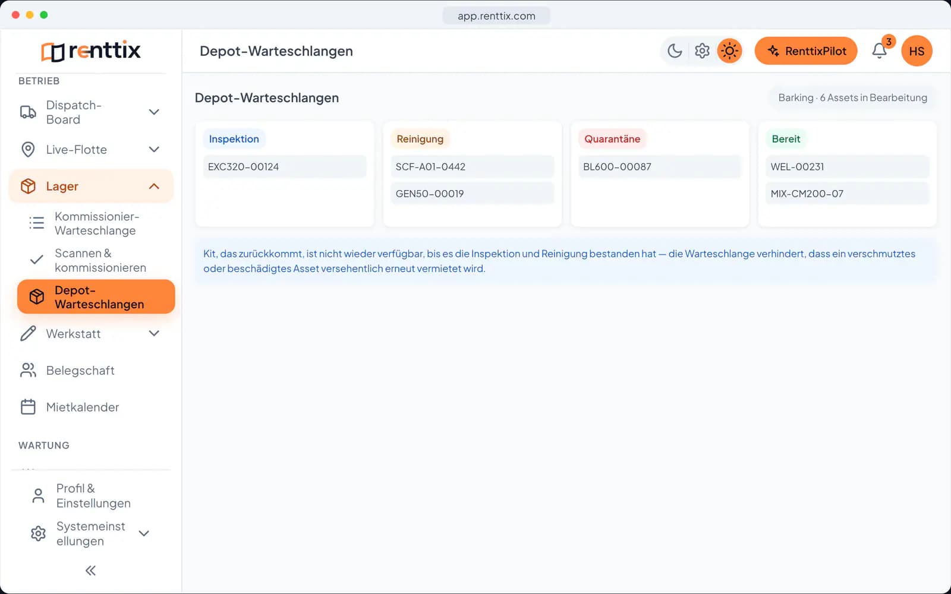Click the renttix logo

tap(90, 51)
